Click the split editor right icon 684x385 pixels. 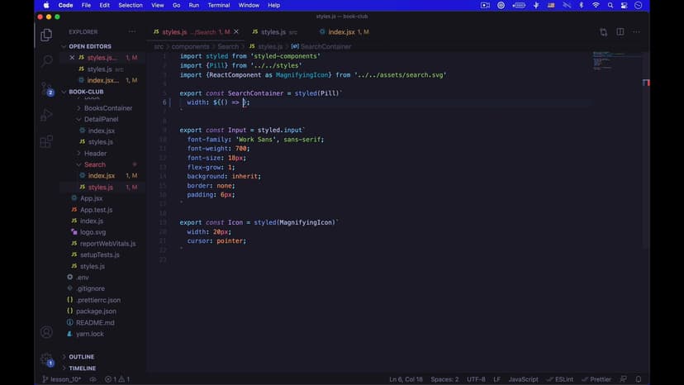[x=620, y=32]
